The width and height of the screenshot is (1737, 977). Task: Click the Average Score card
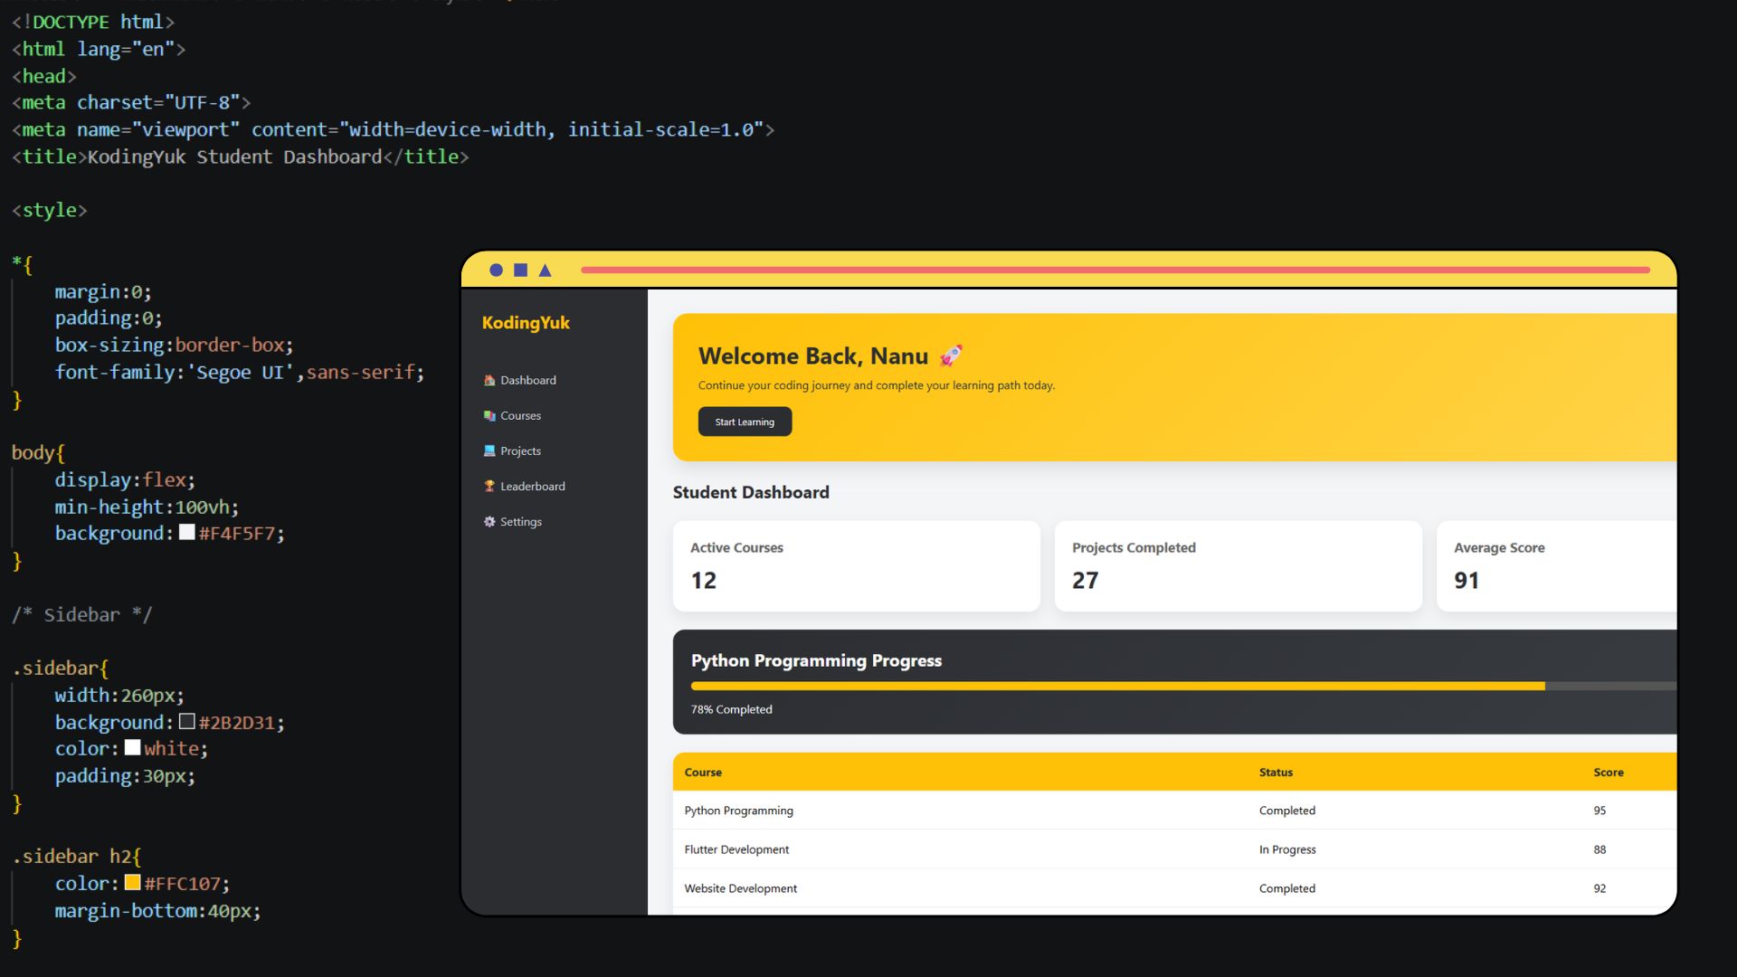[1556, 565]
